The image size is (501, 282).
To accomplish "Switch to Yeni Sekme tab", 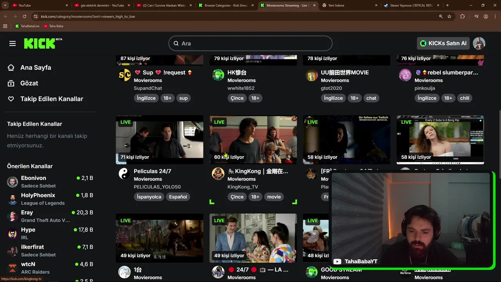I will point(349,5).
